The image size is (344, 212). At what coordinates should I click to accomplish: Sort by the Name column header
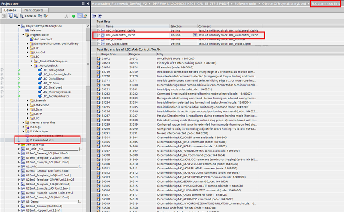(137, 26)
